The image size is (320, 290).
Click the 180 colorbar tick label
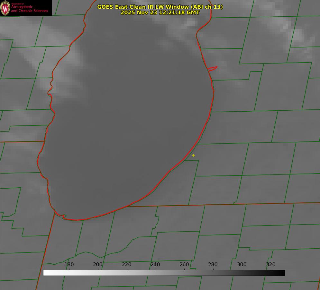click(69, 265)
